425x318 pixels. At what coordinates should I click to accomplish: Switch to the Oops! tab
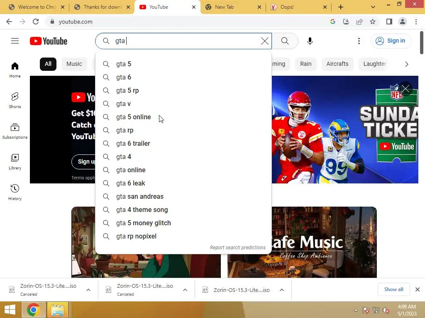(299, 7)
